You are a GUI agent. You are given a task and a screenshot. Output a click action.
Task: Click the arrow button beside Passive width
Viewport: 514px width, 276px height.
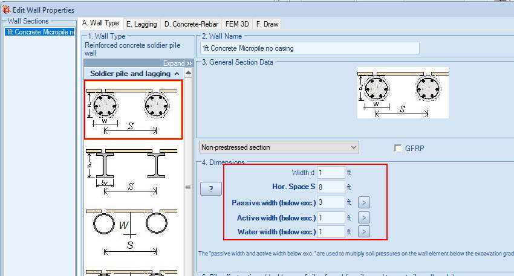tap(364, 202)
